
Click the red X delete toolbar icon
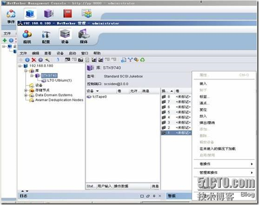(x=34, y=60)
